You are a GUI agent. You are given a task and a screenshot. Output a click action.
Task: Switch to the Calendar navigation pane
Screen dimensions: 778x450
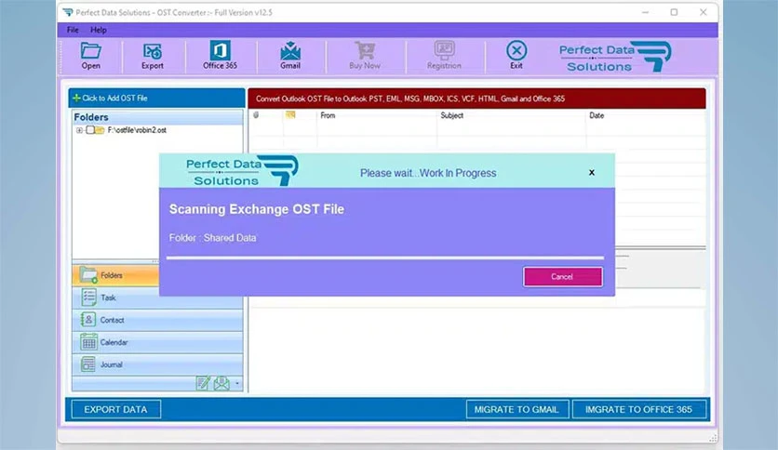(x=157, y=342)
